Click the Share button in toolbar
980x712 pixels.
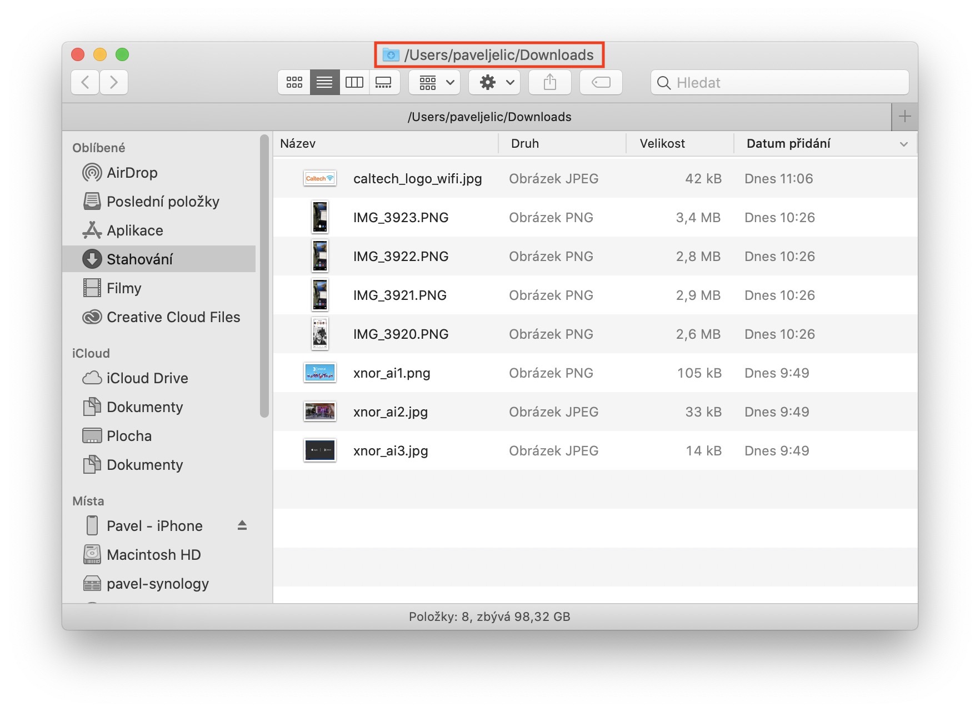(549, 83)
